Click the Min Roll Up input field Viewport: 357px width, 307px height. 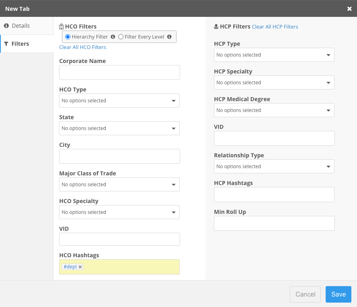274,224
